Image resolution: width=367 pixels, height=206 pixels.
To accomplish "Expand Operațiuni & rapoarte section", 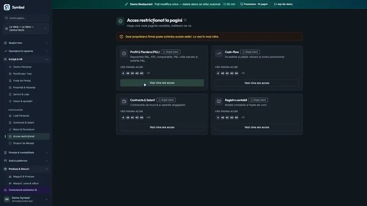I will click(x=26, y=51).
